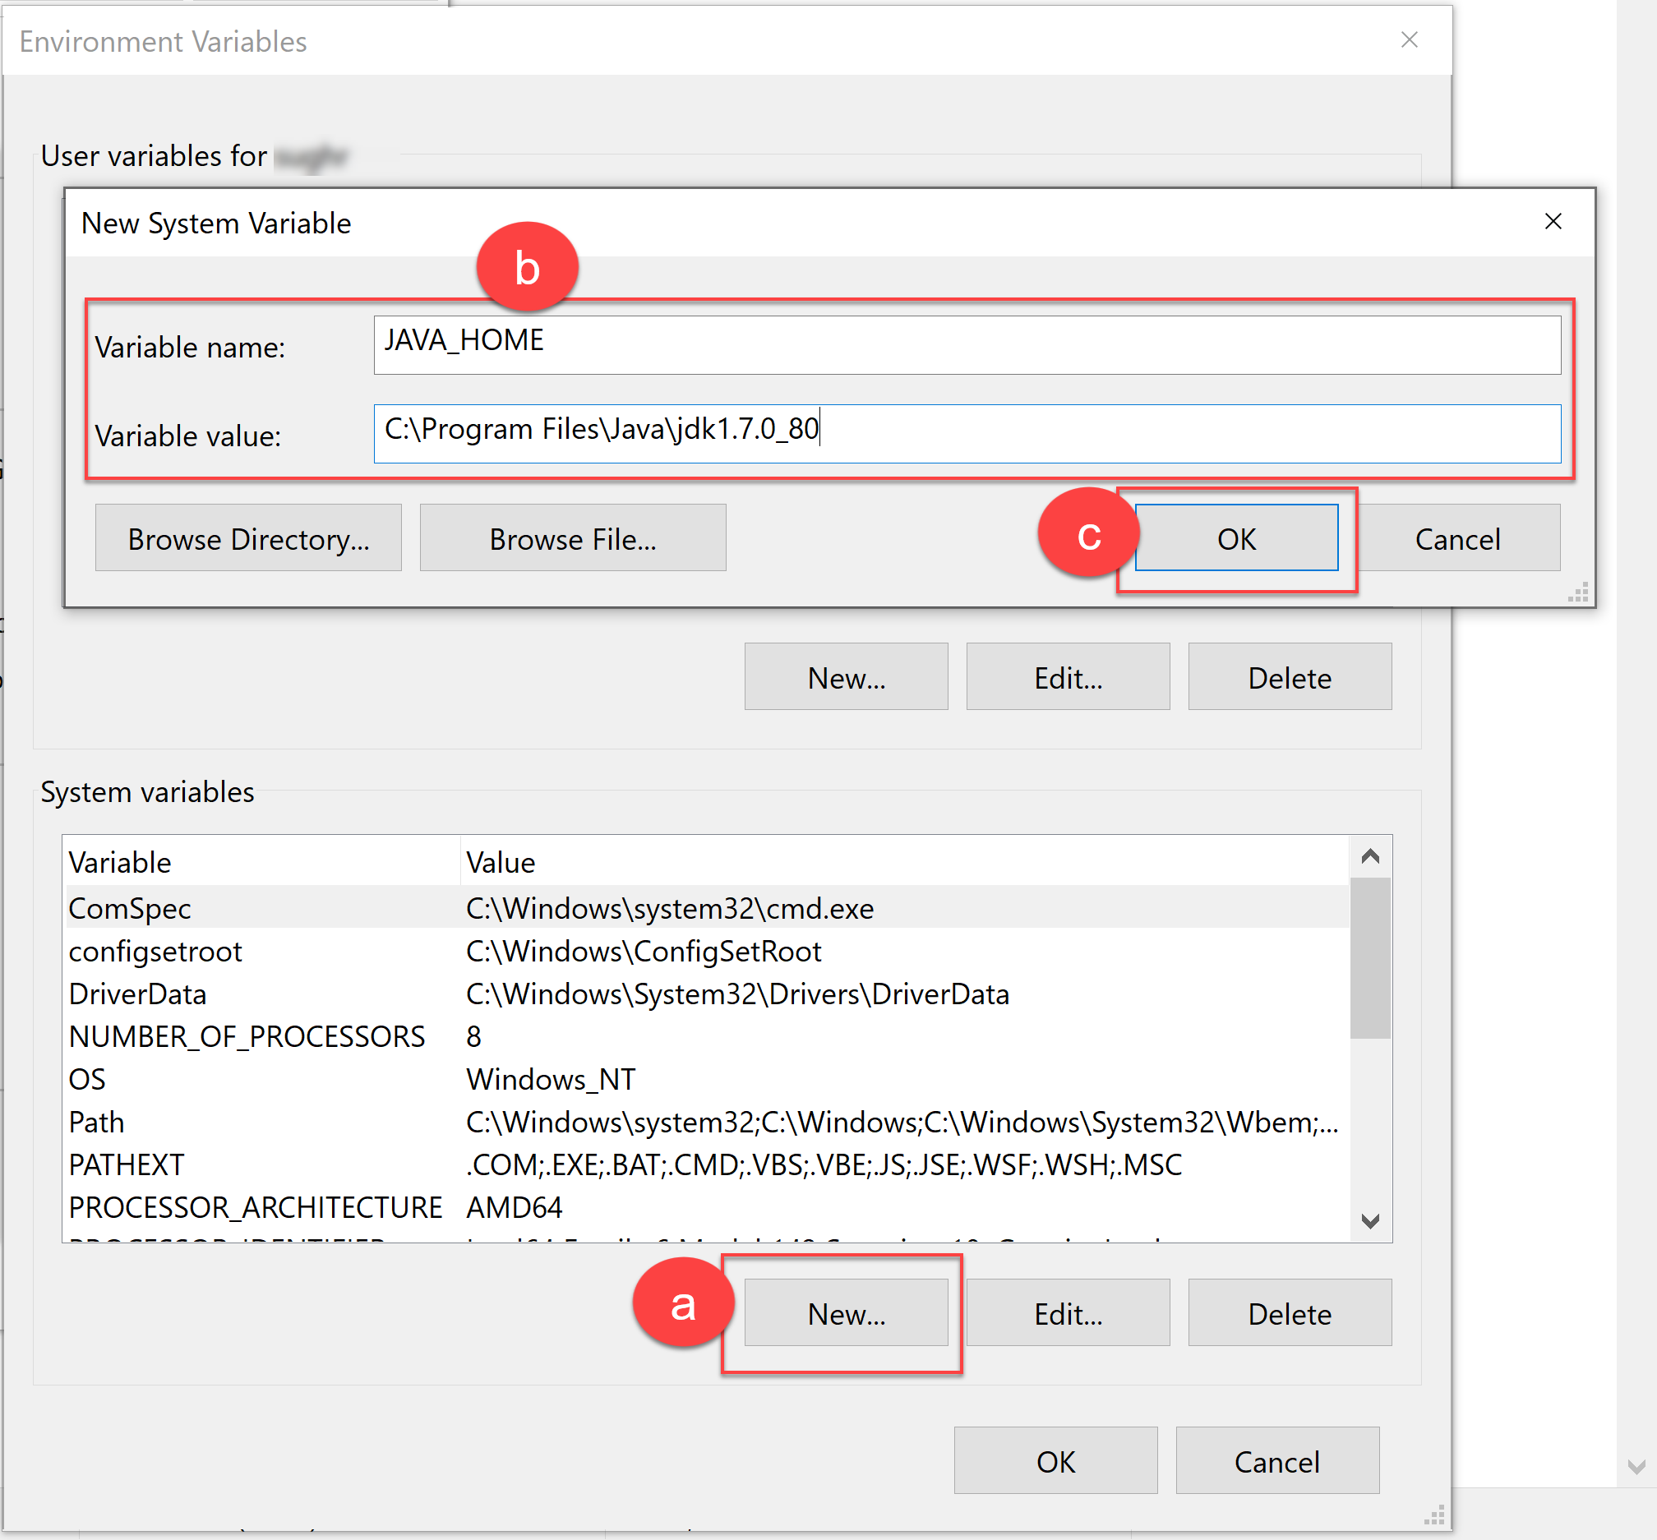Select the ComSpec variable row
Screen dimensions: 1657x1540
point(706,907)
